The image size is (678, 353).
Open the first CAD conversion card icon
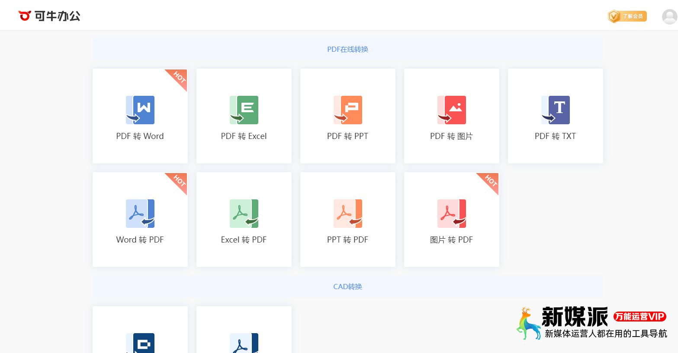(x=140, y=343)
